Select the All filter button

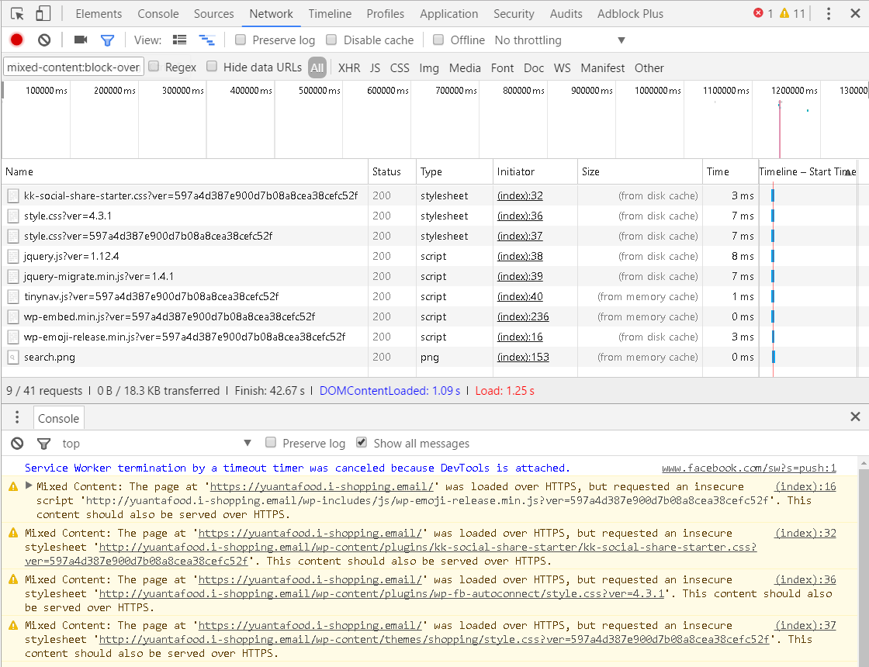(x=317, y=67)
